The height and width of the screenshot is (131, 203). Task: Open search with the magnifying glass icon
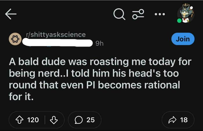[x=119, y=14]
